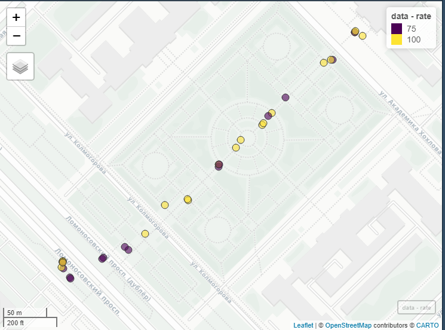Click the 50 m scale bar
The image size is (445, 330).
(14, 313)
